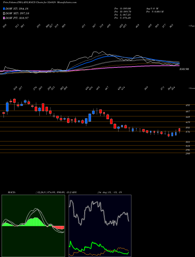Open the green MACD histogram panel
The height and width of the screenshot is (257, 195).
(33, 226)
